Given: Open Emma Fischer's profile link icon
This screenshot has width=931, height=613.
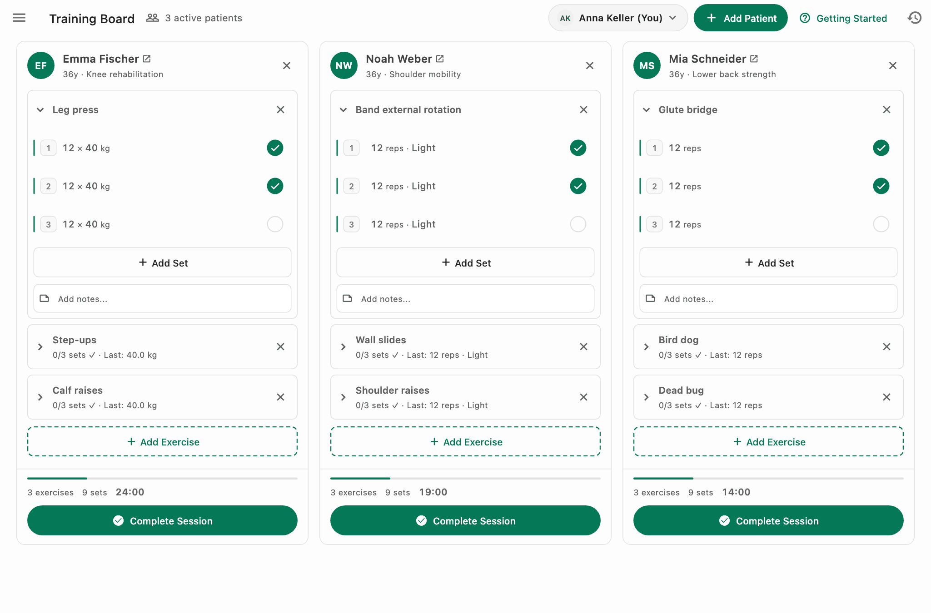Looking at the screenshot, I should click(147, 59).
